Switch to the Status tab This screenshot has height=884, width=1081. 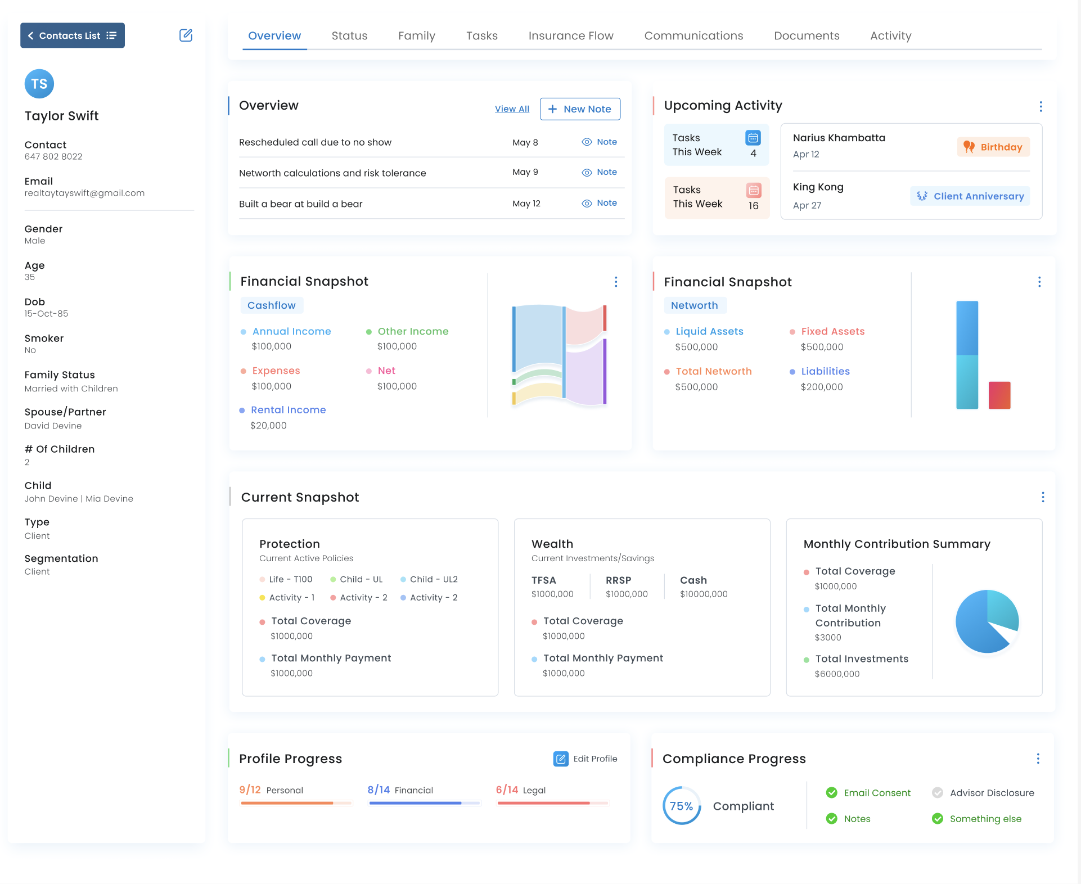point(349,36)
